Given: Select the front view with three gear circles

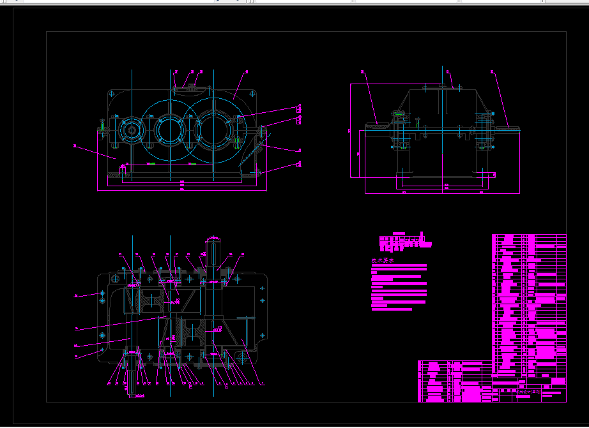Looking at the screenshot, I should click(187, 130).
